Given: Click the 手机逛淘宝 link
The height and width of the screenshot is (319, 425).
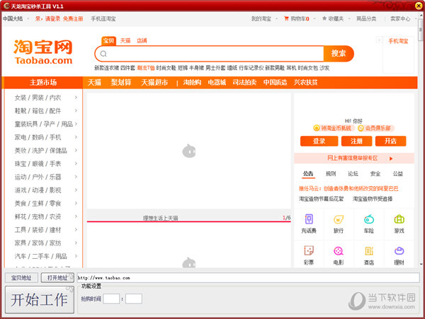Looking at the screenshot, I should (x=103, y=18).
